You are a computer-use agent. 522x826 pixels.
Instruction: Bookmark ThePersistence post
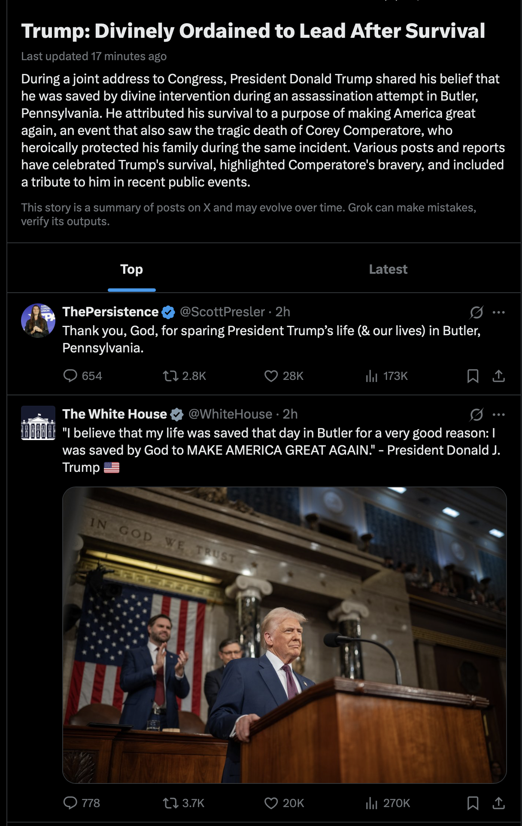point(473,376)
